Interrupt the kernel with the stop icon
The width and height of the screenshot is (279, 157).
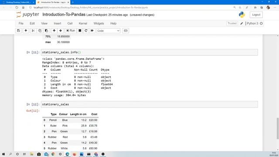pyautogui.click(x=80, y=31)
